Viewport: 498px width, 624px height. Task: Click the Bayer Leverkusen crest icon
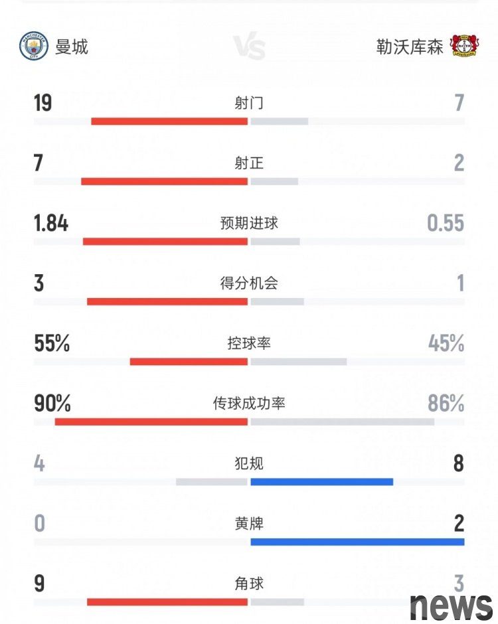point(464,46)
